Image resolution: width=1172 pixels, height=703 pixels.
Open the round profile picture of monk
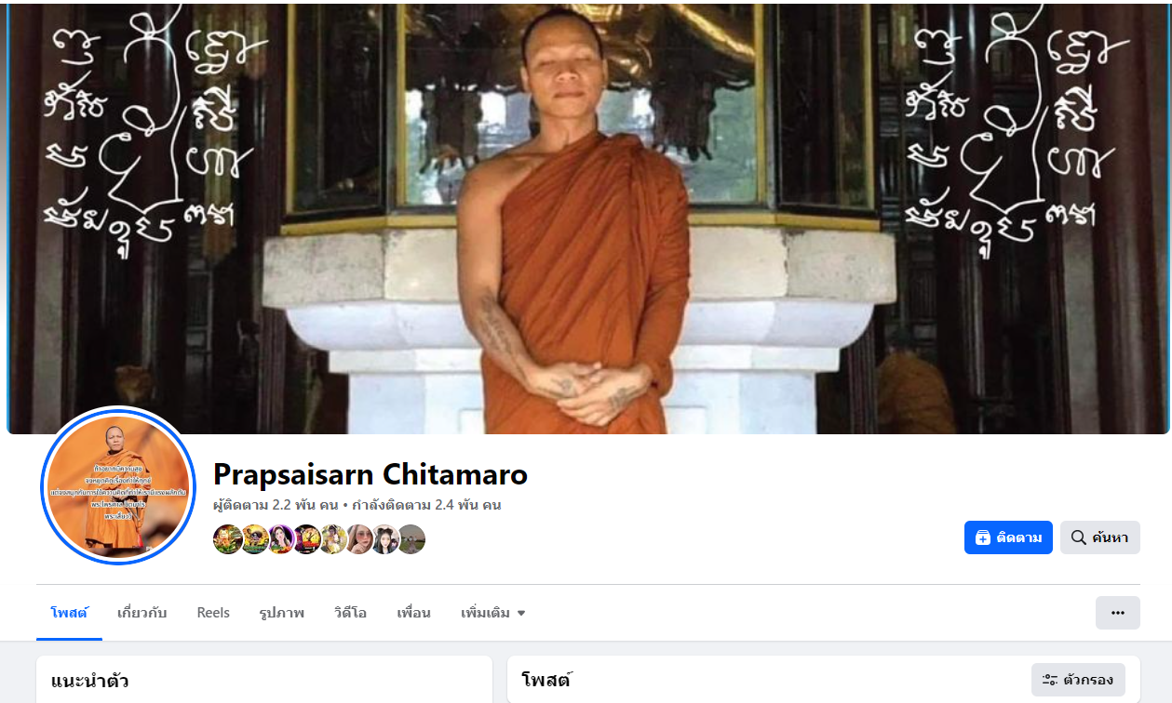[118, 485]
